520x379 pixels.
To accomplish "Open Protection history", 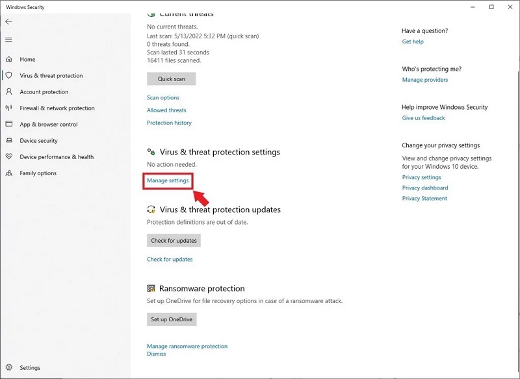I will pyautogui.click(x=168, y=123).
